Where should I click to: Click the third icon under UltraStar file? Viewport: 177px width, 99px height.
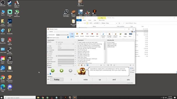click(x=114, y=65)
